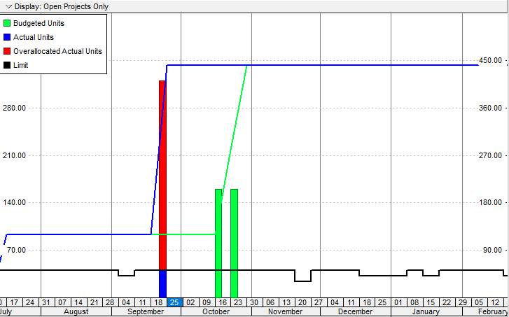The width and height of the screenshot is (509, 317).
Task: Click the dip in the black limit line in November
Action: (x=302, y=281)
